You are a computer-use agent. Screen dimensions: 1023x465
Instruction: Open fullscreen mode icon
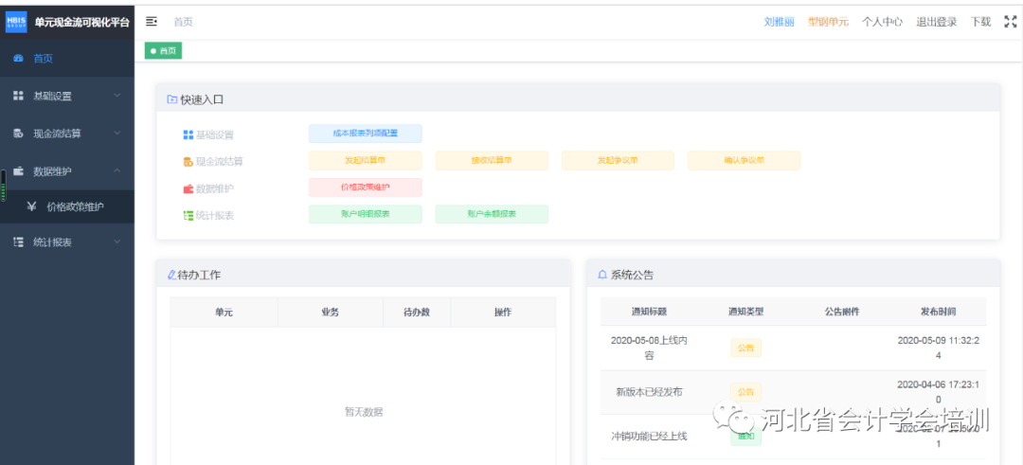pyautogui.click(x=1010, y=22)
